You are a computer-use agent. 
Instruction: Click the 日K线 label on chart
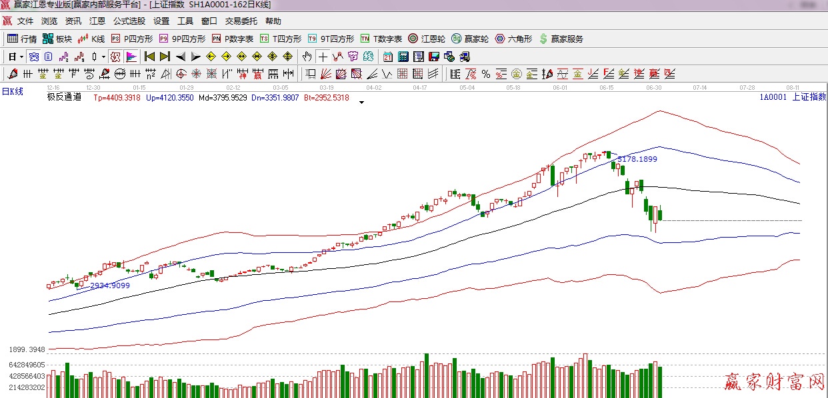[x=12, y=92]
